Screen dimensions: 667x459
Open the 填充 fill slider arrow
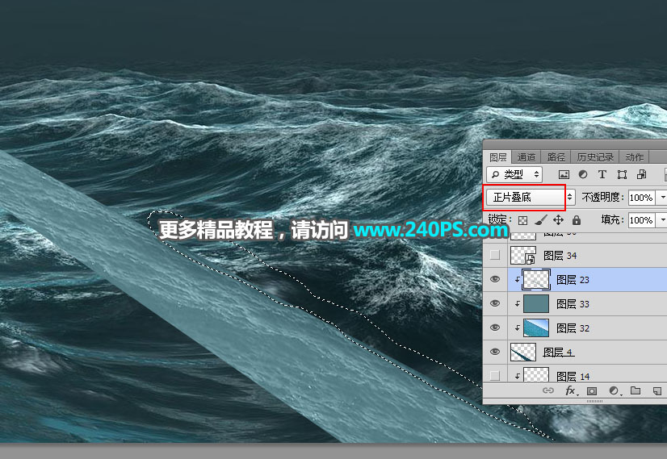point(662,220)
